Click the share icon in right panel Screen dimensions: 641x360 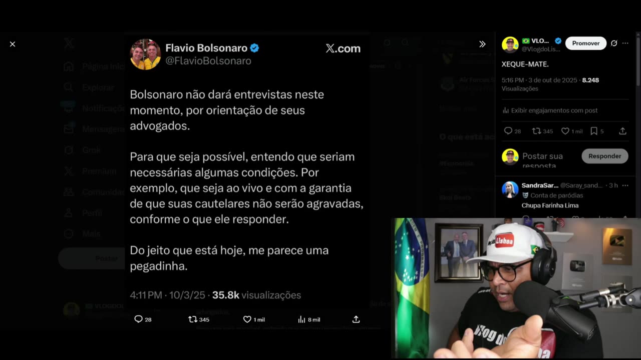(x=622, y=131)
